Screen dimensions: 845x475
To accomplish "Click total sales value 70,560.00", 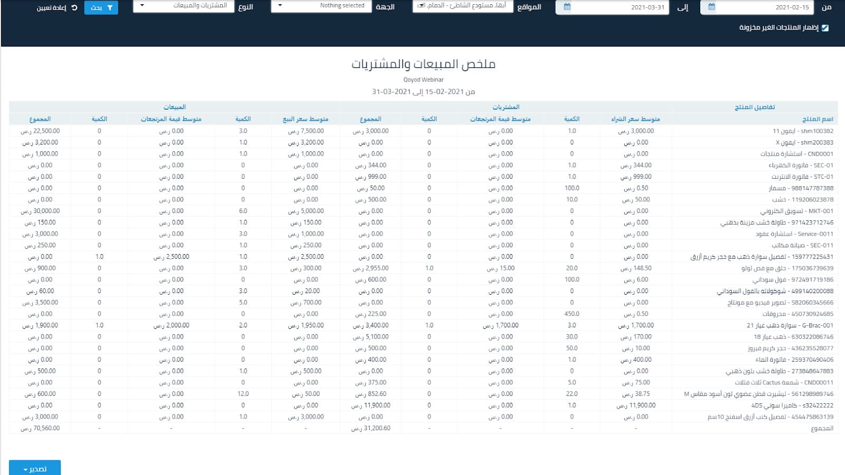I will coord(40,429).
